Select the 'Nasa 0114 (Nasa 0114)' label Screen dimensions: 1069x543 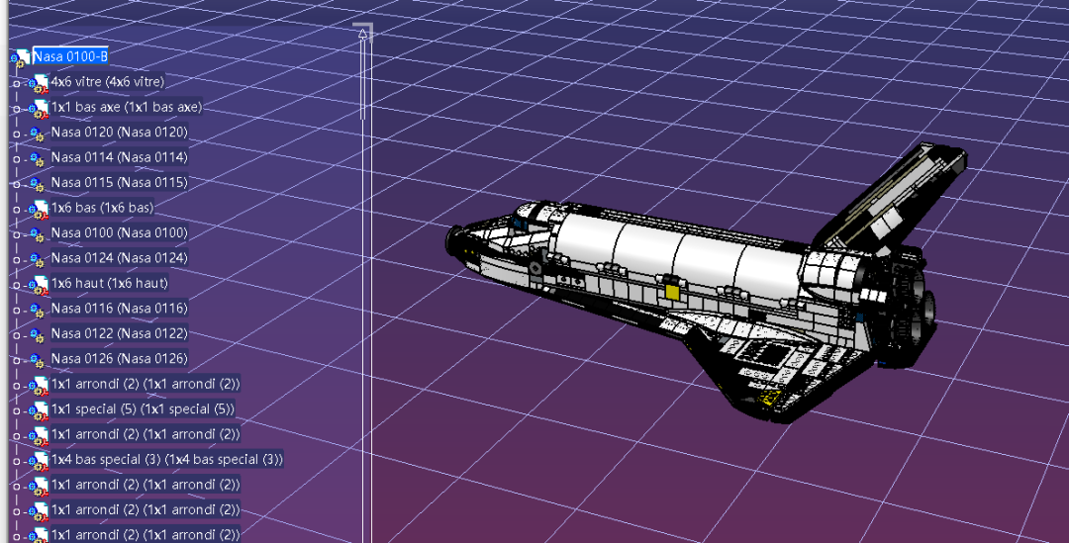[x=120, y=157]
